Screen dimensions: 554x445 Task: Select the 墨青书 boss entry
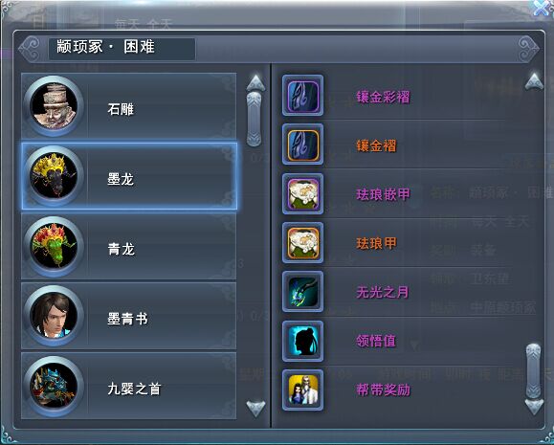coord(129,316)
